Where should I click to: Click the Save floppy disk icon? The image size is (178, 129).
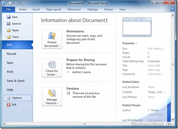pyautogui.click(x=9, y=17)
